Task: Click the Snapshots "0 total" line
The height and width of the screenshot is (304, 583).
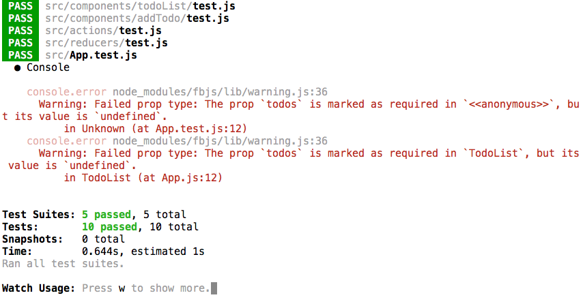Action: point(103,239)
